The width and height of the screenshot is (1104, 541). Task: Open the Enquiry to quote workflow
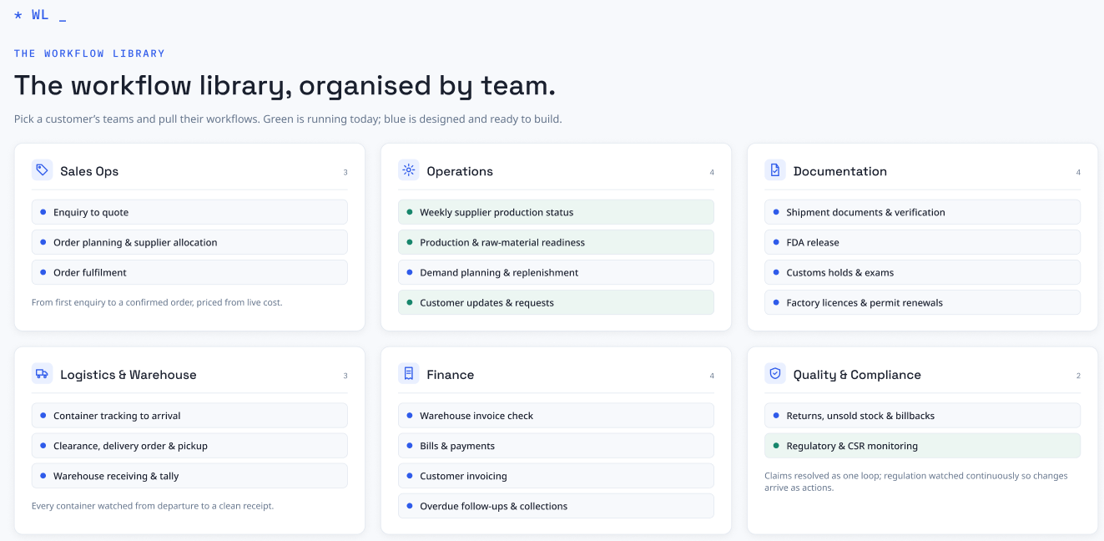189,212
